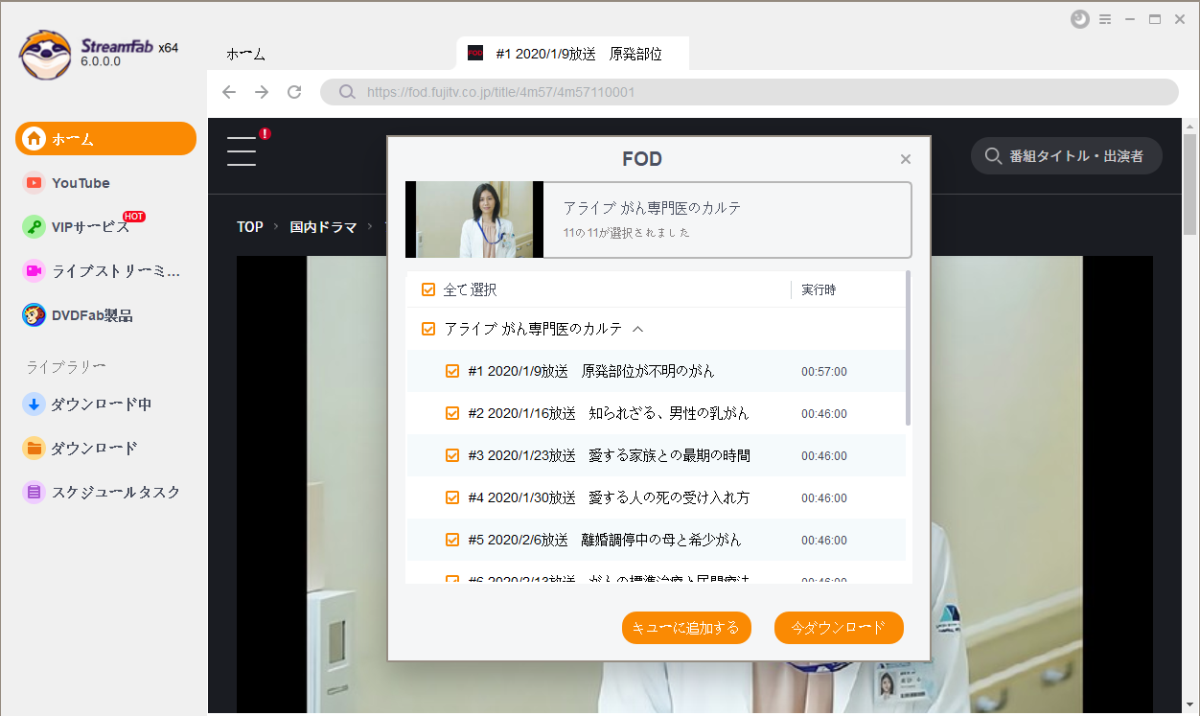Close the FOD download dialog

[906, 159]
